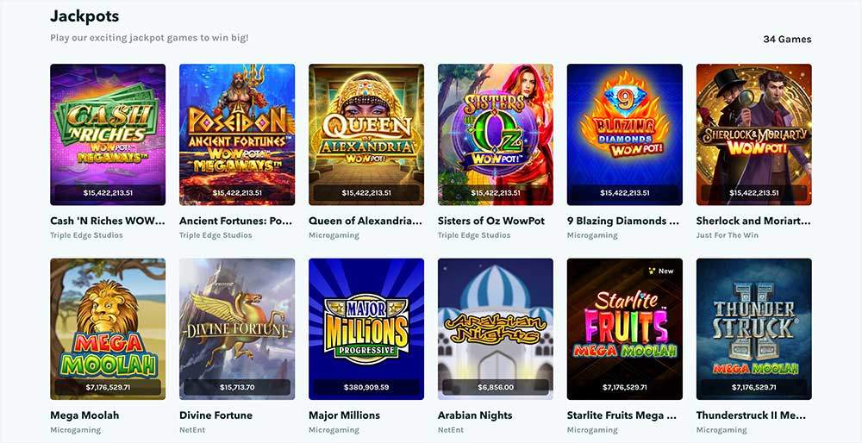This screenshot has width=862, height=443.
Task: Click the Starlite Fruits Mega Moolah thumbnail
Action: (624, 328)
